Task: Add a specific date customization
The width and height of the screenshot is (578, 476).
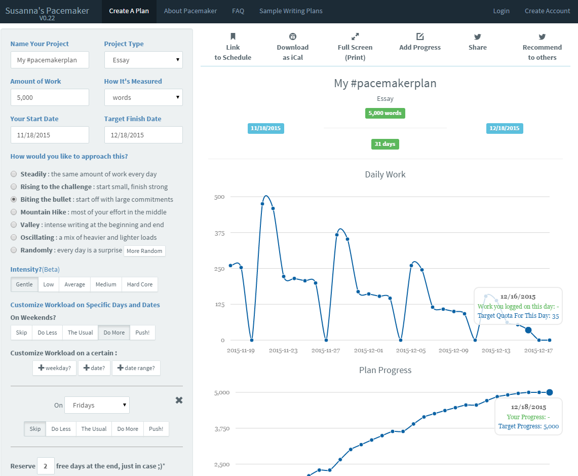Action: click(94, 368)
